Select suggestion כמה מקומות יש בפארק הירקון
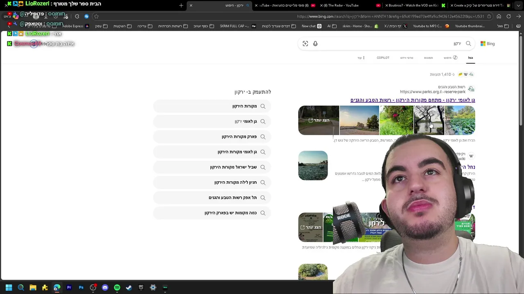The image size is (524, 294). (212, 213)
